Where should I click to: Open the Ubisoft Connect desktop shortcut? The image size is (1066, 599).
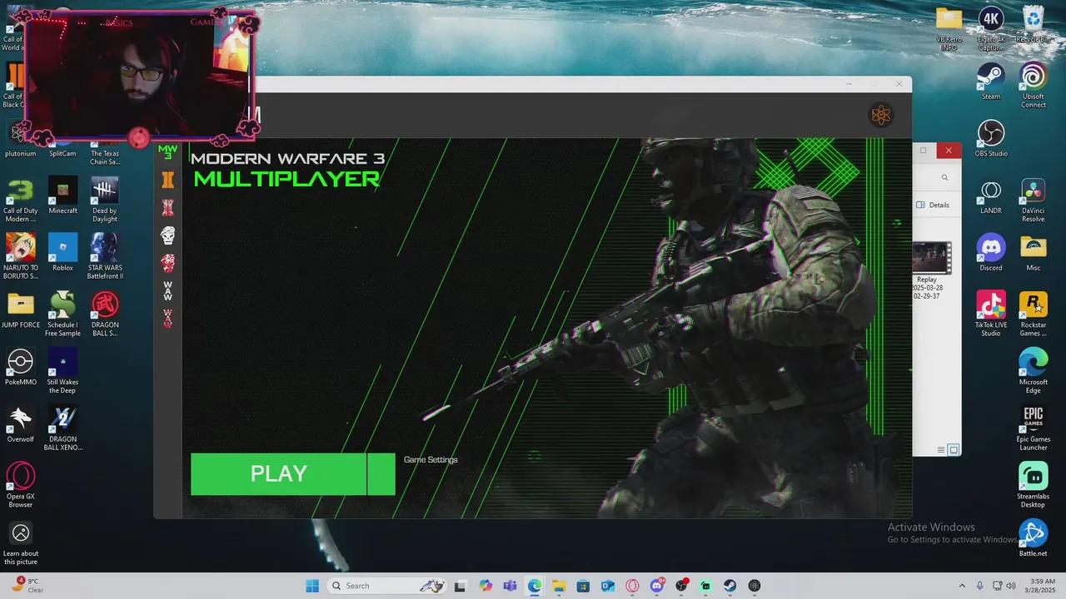tap(1033, 86)
